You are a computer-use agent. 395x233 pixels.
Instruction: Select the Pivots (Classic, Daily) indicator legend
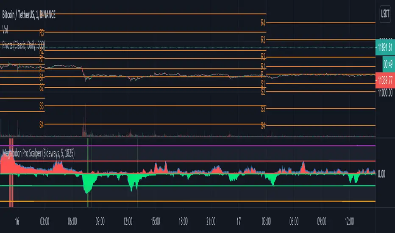point(23,45)
